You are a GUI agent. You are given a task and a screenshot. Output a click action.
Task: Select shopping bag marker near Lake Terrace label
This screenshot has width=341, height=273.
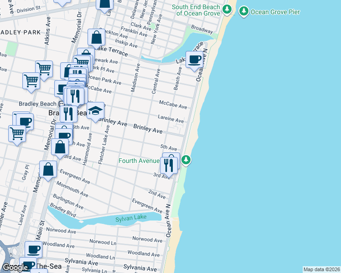click(x=96, y=38)
